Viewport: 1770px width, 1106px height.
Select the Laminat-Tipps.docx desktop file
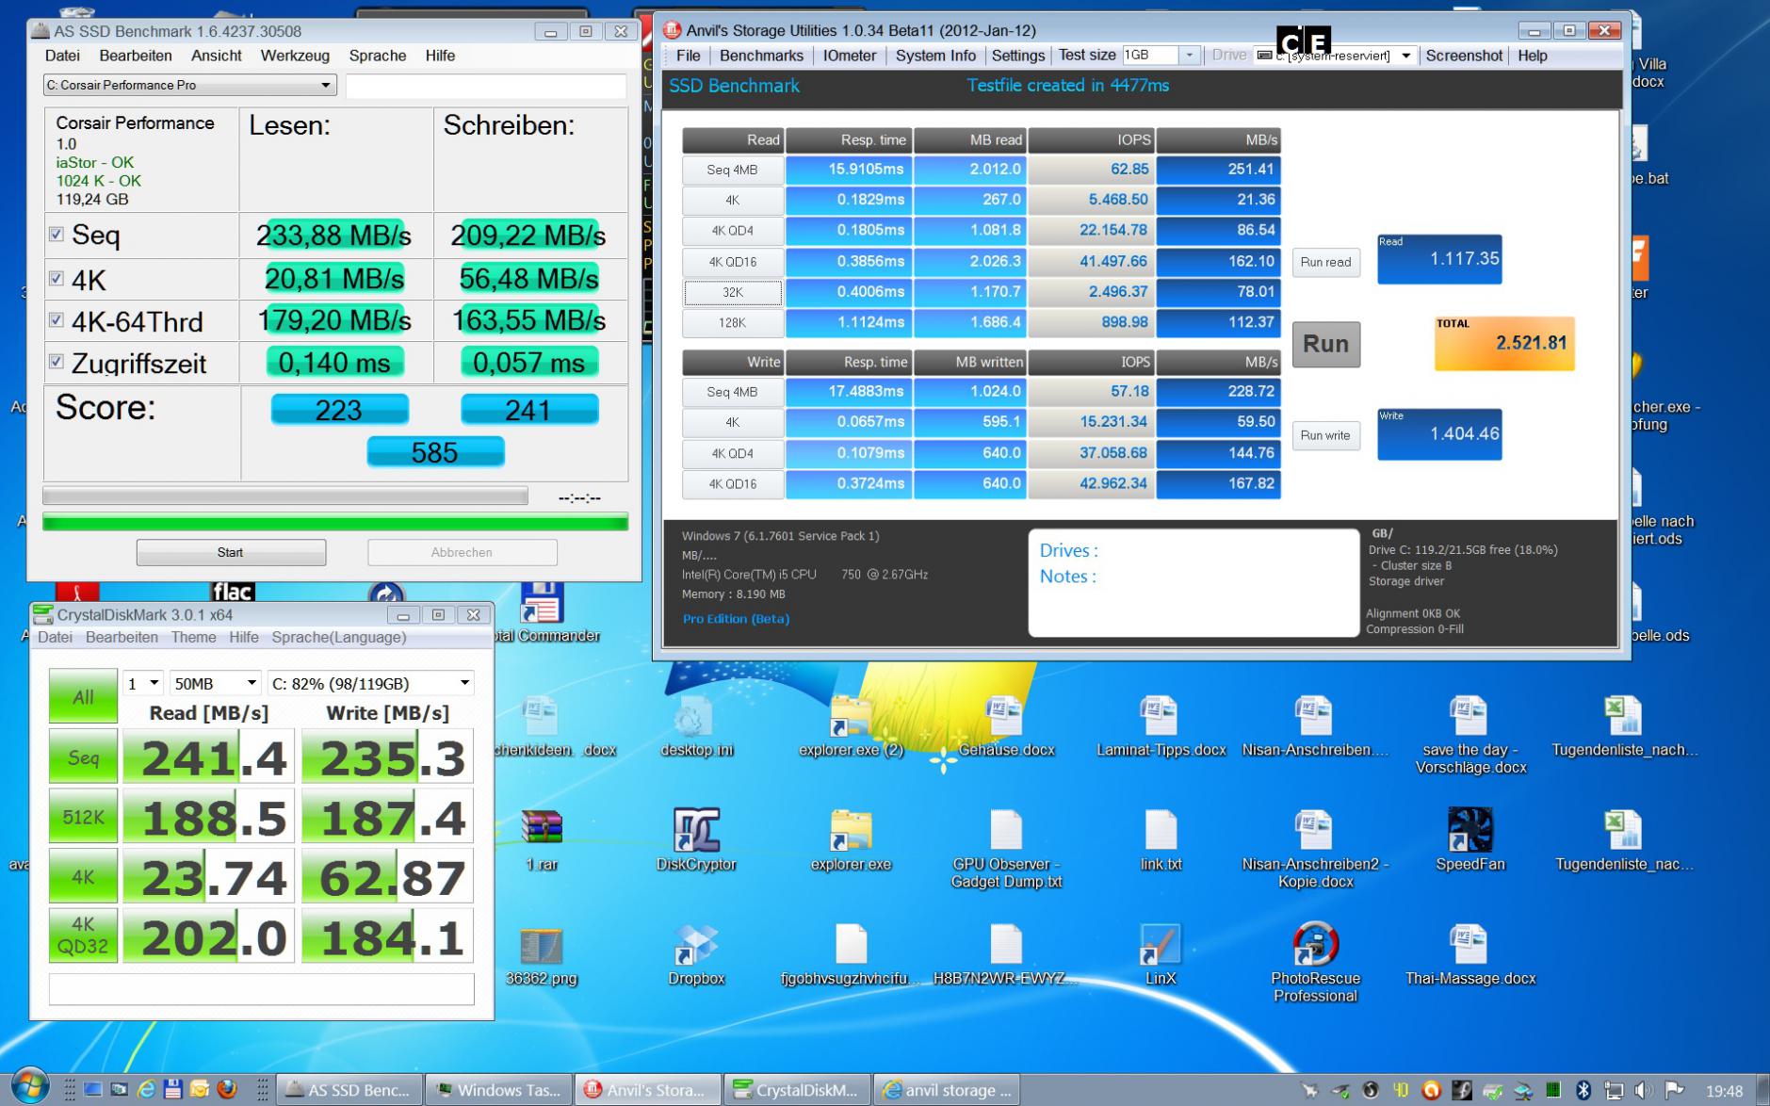pos(1161,726)
